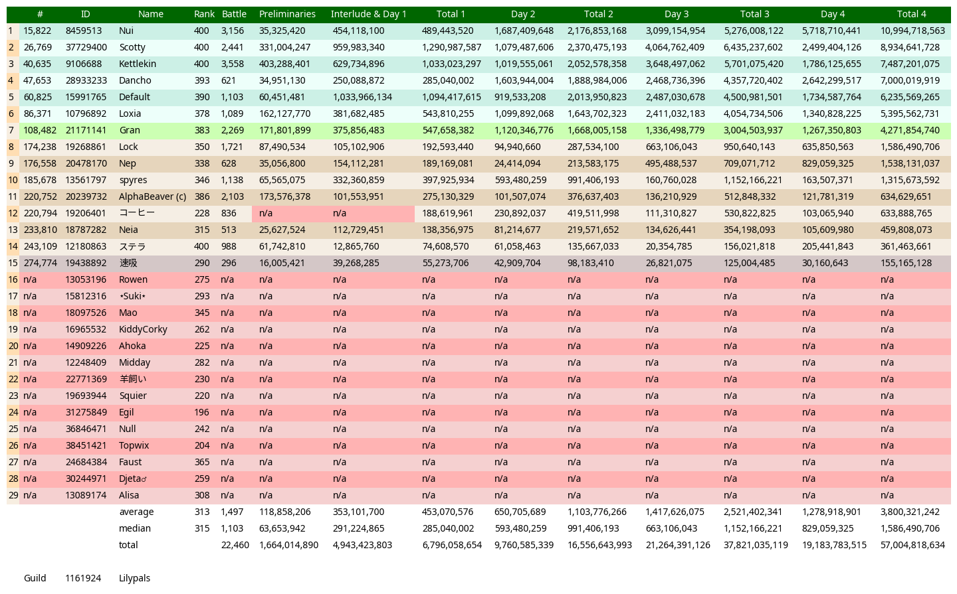Click the name cell "Kettlekin"
Screen dimensions: 957x594
tap(138, 64)
